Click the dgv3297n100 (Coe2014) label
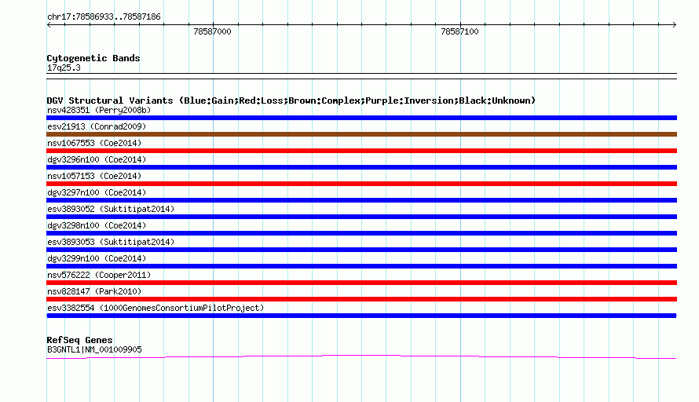 [x=97, y=192]
